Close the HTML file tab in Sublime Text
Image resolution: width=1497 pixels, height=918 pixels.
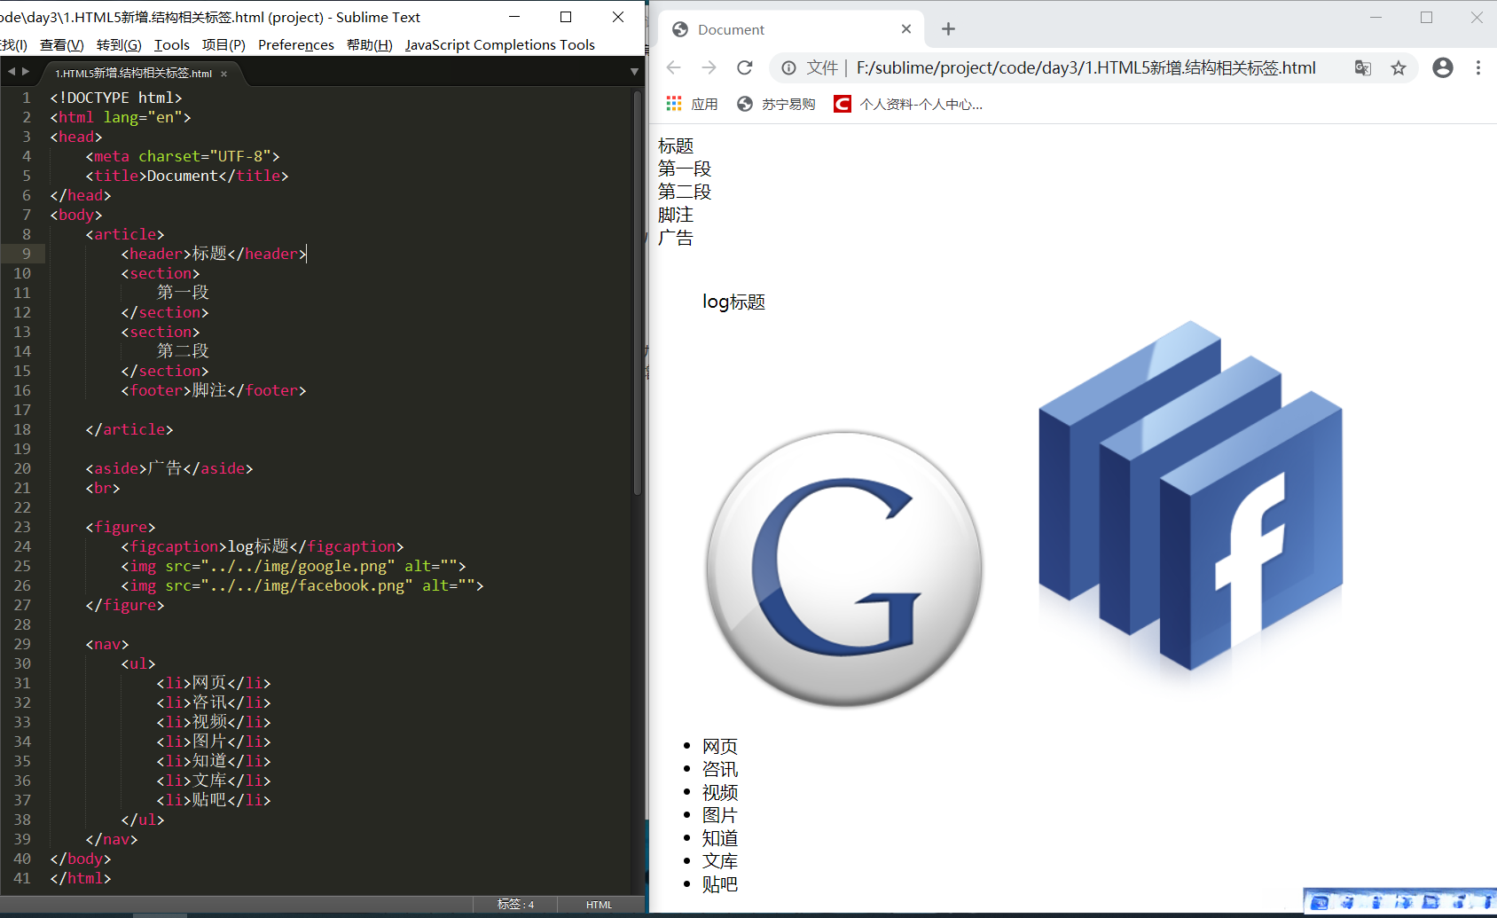(224, 74)
